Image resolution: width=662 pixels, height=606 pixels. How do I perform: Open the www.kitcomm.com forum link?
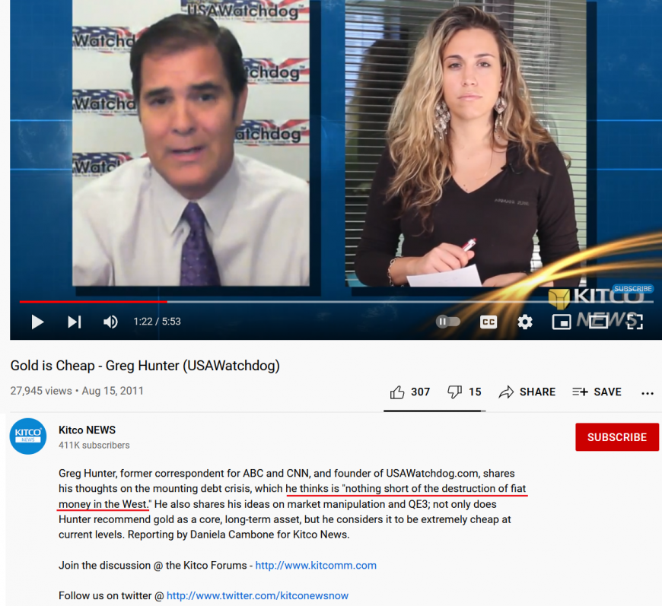(316, 566)
